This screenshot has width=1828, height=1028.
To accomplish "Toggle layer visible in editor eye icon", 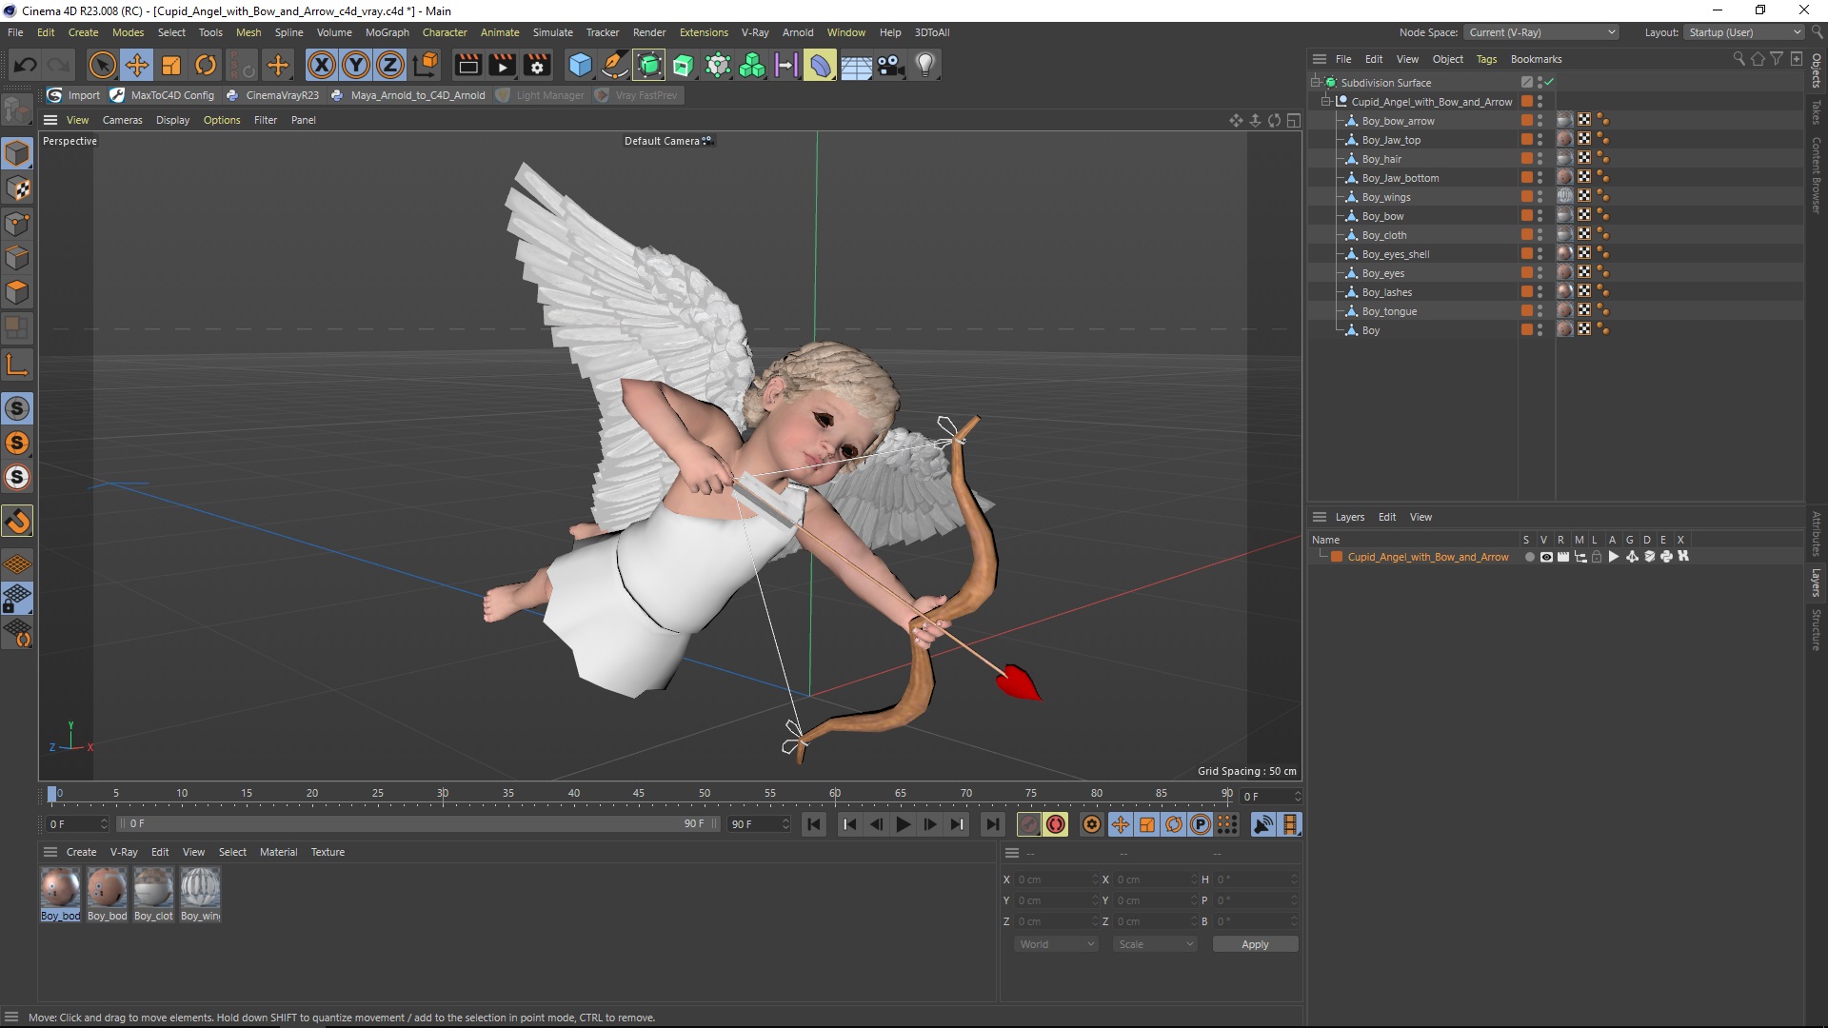I will [1546, 557].
